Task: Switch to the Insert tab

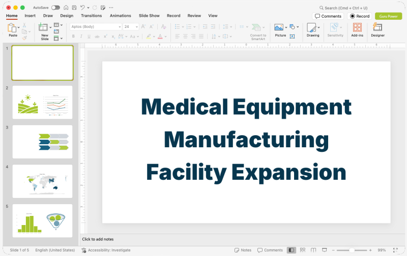Action: [x=30, y=16]
